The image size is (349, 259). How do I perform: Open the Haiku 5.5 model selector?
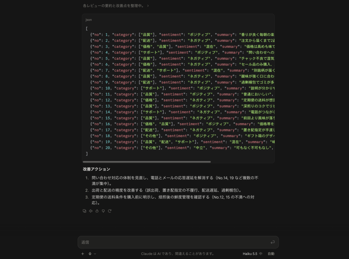coord(253,254)
